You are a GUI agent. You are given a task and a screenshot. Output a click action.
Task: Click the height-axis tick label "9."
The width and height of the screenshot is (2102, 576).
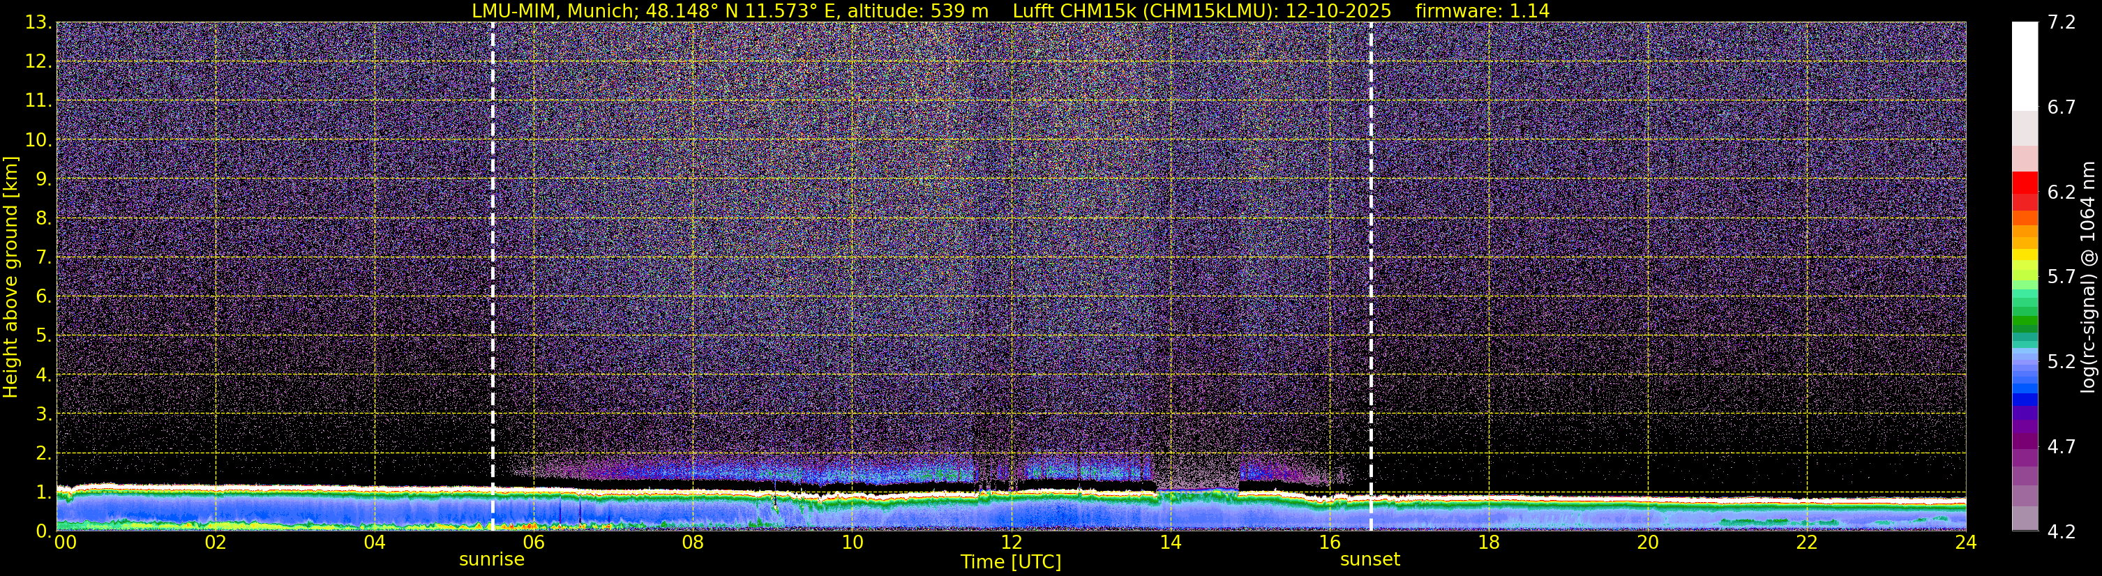point(44,179)
